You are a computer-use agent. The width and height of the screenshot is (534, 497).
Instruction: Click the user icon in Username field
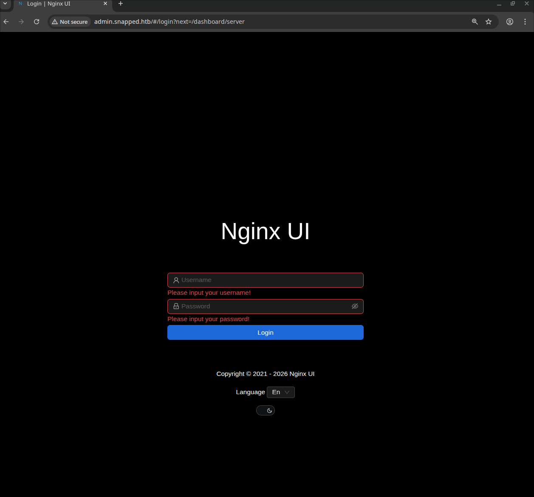pyautogui.click(x=176, y=280)
